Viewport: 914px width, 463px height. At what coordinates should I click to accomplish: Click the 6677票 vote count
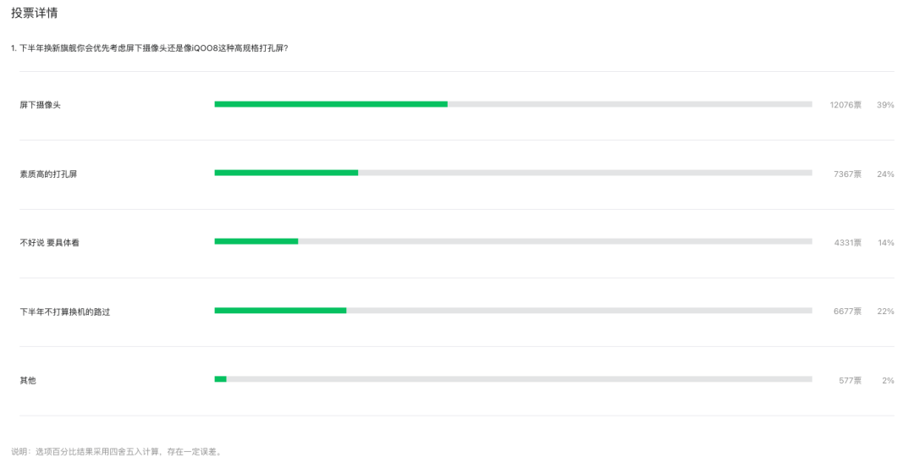coord(847,311)
